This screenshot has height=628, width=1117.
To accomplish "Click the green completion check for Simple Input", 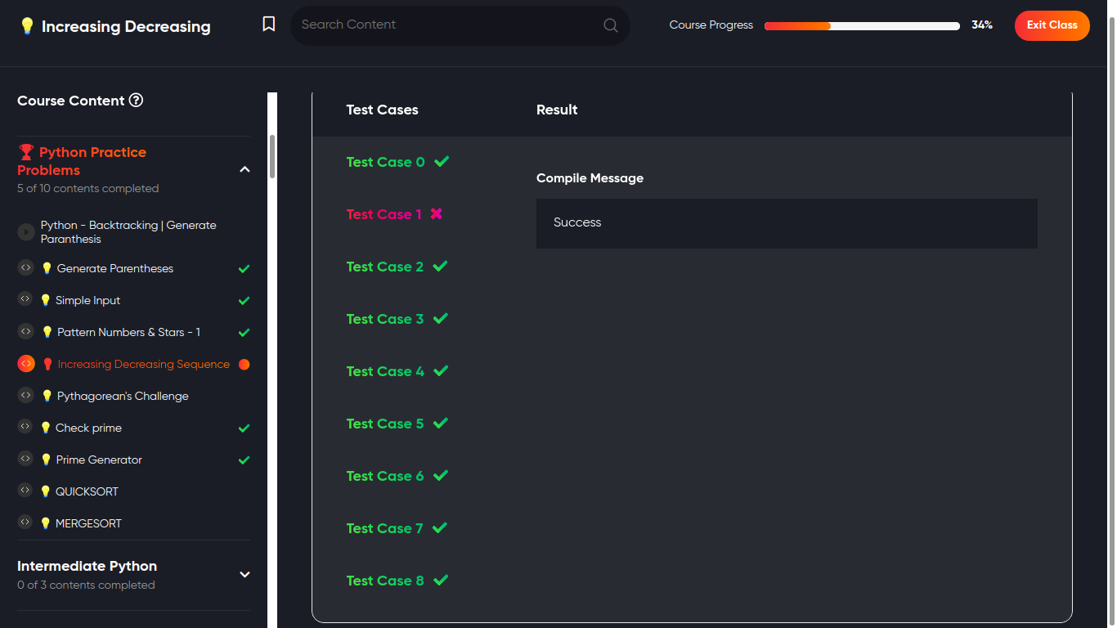I will 244,301.
